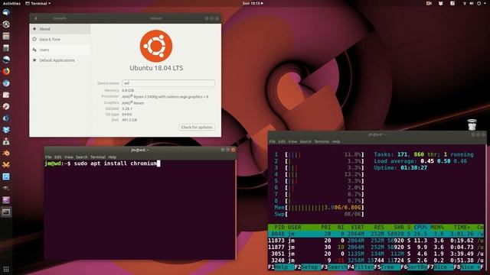This screenshot has width=490, height=275.
Task: Click the network indicator in the top bar
Action: [465, 3]
